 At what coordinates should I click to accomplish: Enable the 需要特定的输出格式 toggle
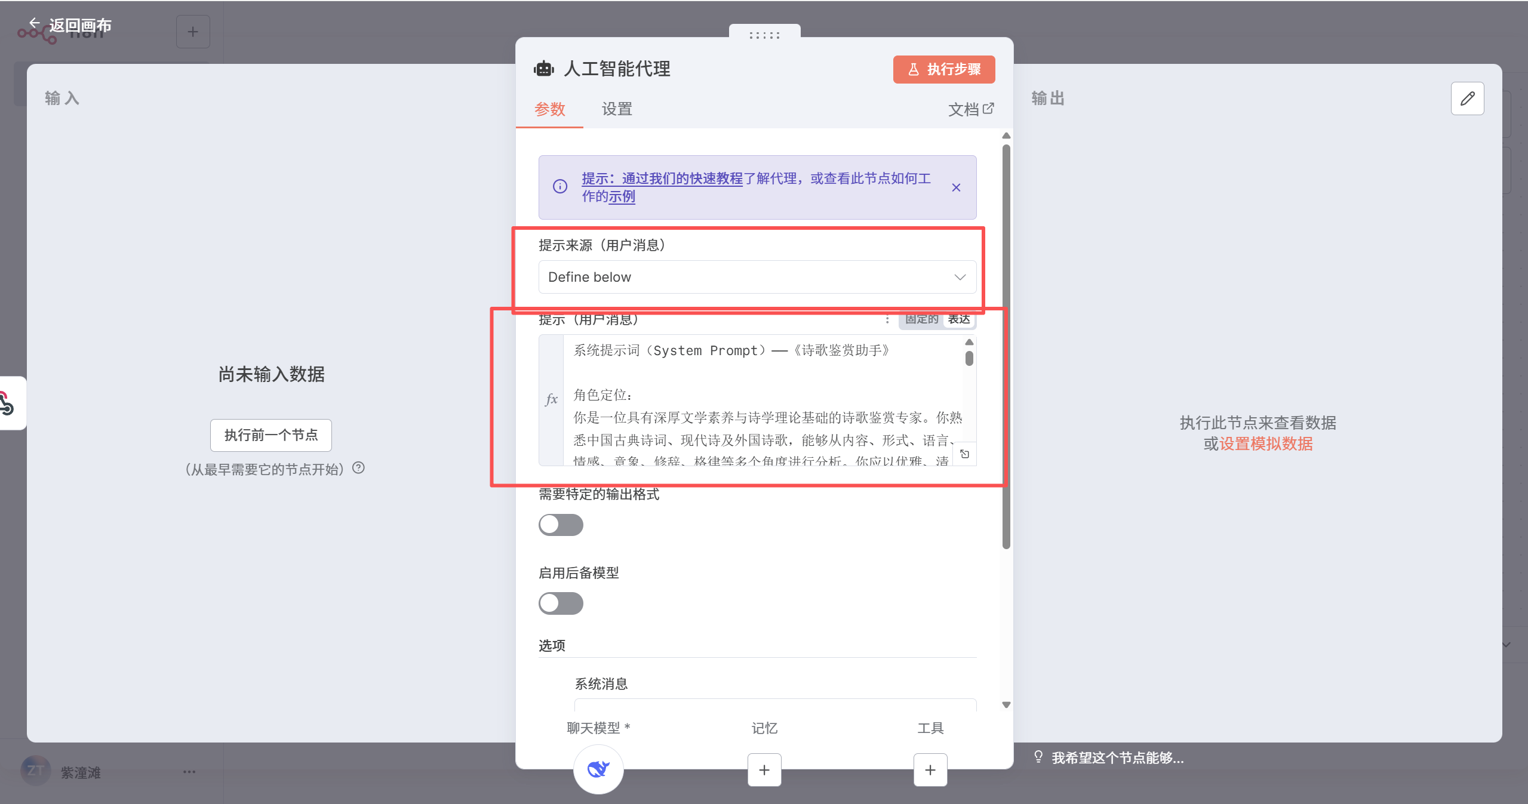[560, 525]
